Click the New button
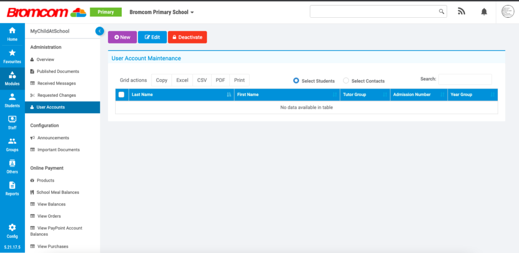Screen dimensions: 519x253 tap(122, 37)
